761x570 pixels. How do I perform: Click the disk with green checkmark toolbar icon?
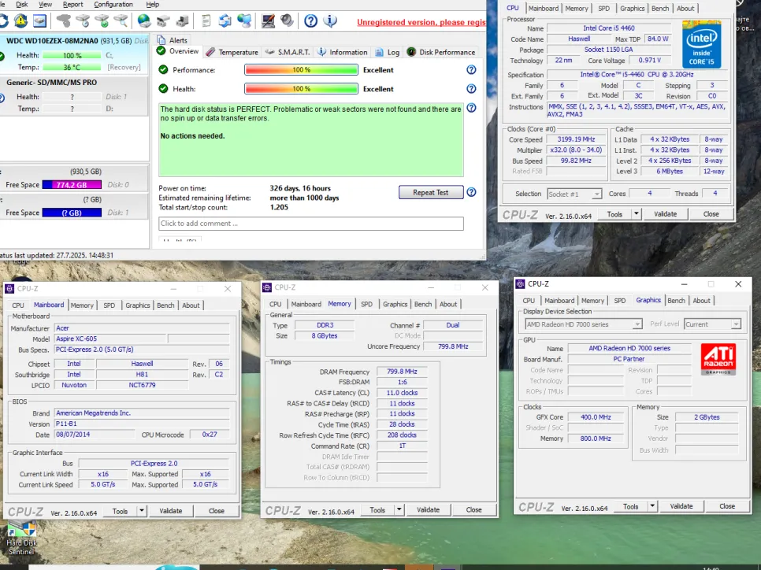[x=102, y=20]
